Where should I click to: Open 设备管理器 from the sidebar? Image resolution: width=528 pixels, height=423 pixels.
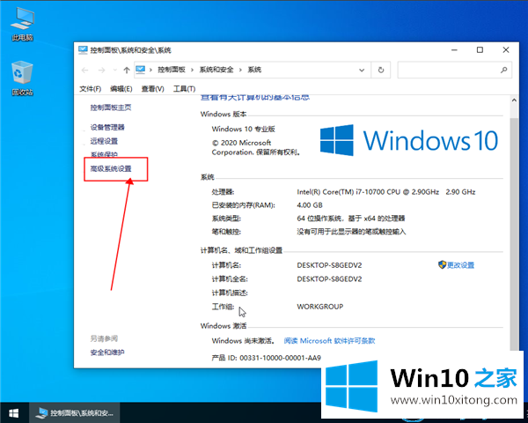click(107, 128)
